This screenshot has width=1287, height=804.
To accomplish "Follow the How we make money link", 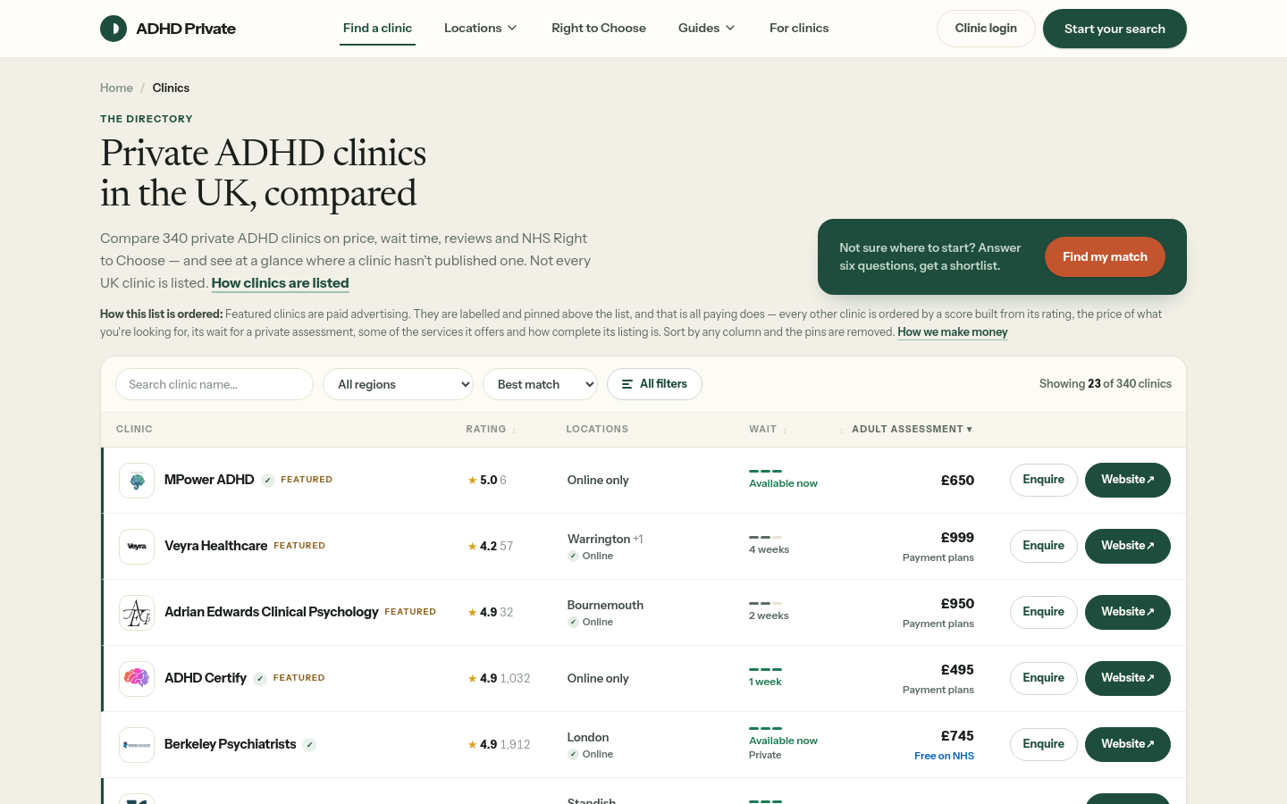I will (x=953, y=332).
